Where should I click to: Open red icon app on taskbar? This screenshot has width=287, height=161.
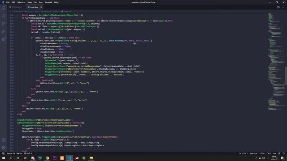click(77, 158)
